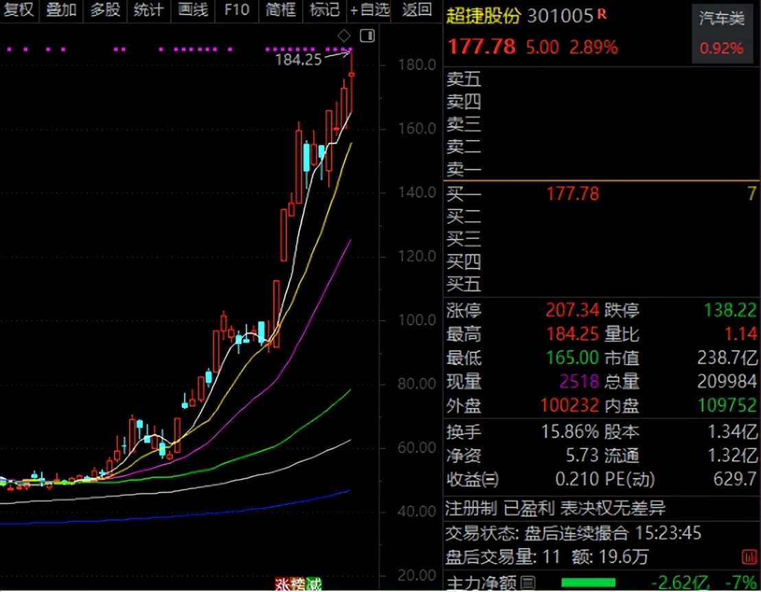
Task: Click the red 涨 indicator badge
Action: click(x=282, y=584)
